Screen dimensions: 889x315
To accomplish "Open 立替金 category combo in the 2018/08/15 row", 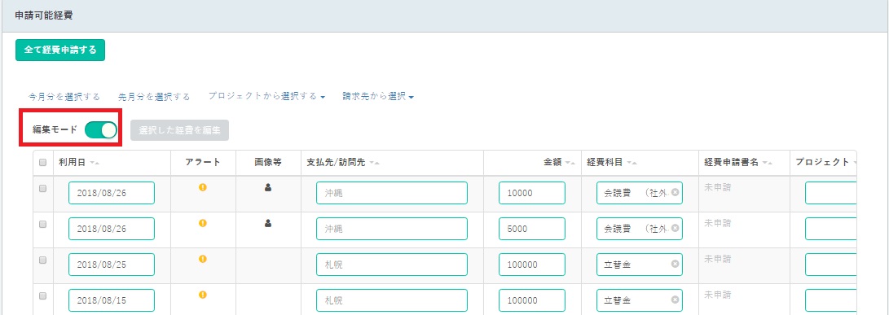I will tap(640, 300).
